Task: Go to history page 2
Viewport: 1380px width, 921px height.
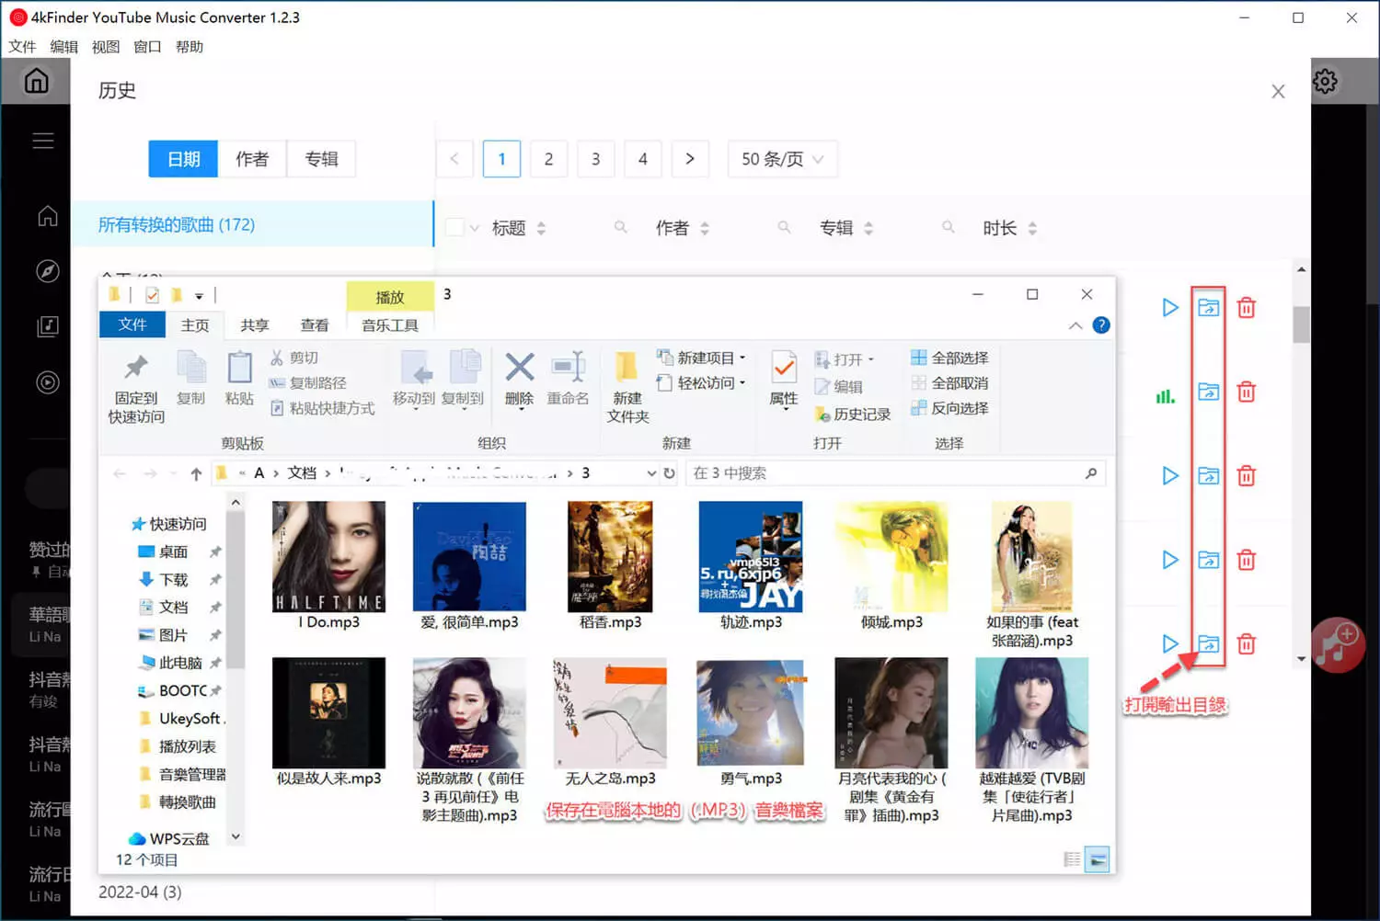Action: (548, 159)
